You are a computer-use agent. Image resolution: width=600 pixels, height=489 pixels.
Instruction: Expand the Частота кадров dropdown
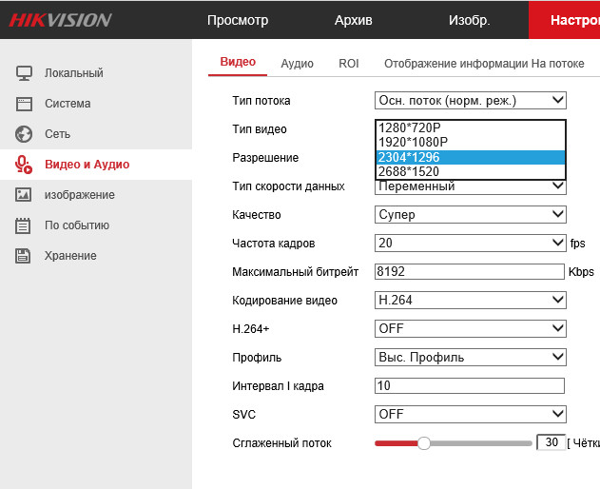[470, 244]
